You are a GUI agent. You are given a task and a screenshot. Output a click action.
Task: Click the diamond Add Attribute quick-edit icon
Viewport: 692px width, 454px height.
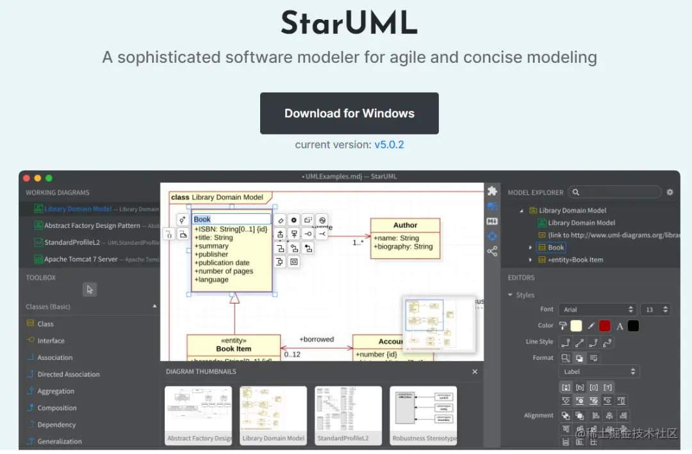coord(280,220)
